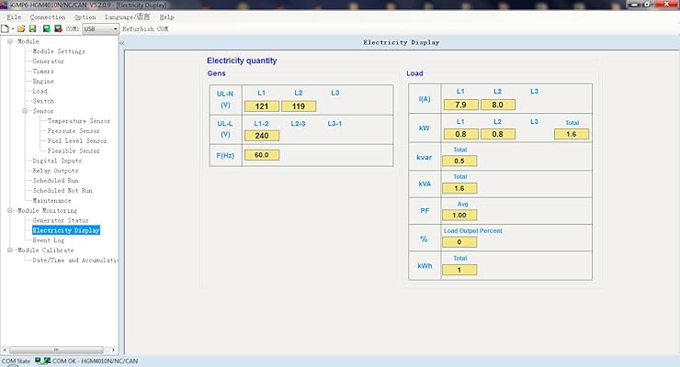Click the application icon in title bar
This screenshot has width=680, height=367.
click(4, 6)
